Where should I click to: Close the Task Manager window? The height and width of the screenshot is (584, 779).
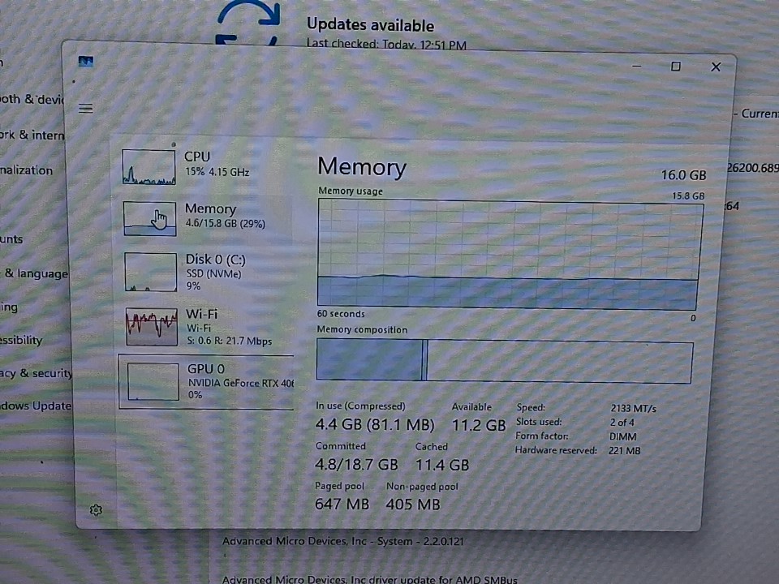pos(715,67)
